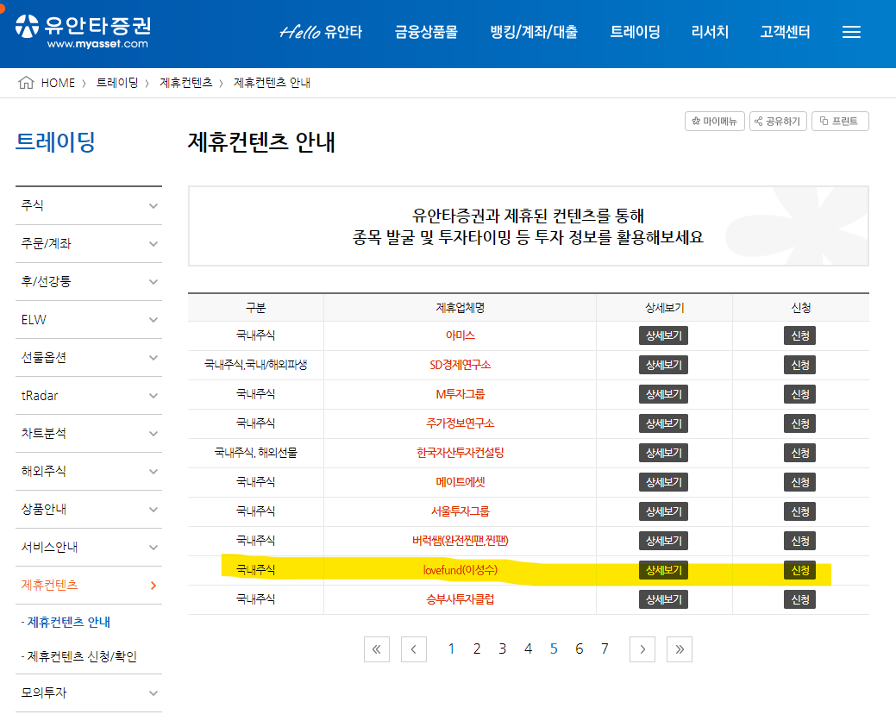
Task: Expand the 선물옵션 sidebar menu
Action: (x=89, y=358)
